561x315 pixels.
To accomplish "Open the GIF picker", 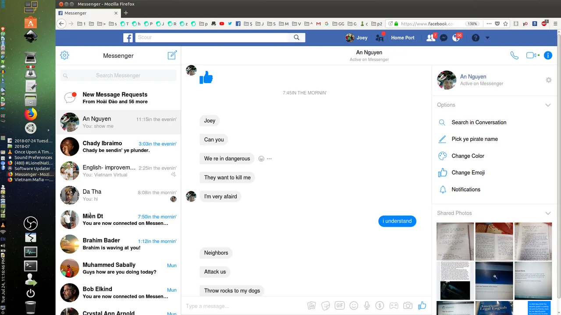I will [x=339, y=306].
